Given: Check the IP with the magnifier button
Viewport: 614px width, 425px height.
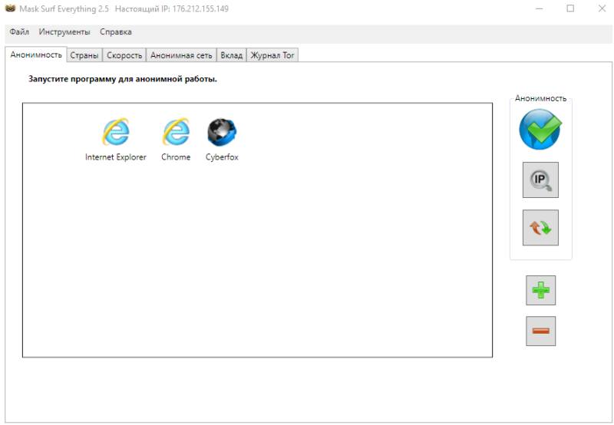Looking at the screenshot, I should 540,180.
